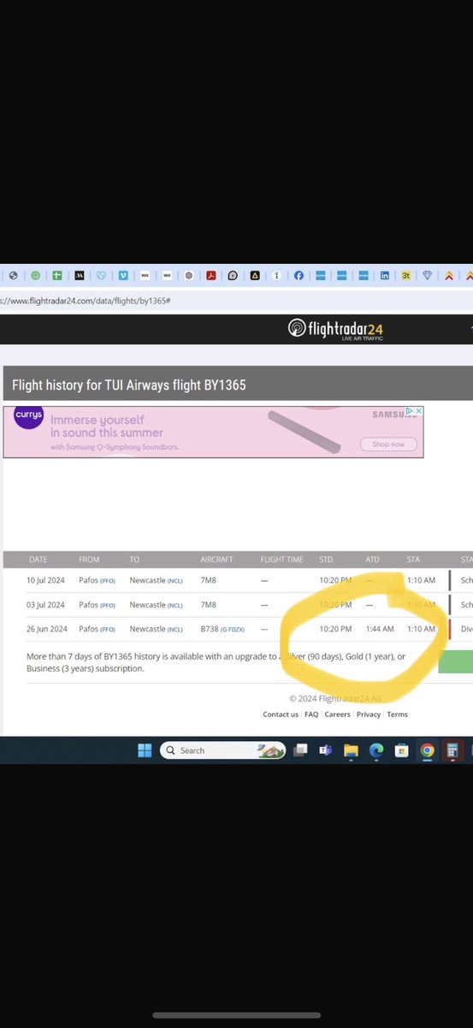Open the red PDF bookmark icon
The image size is (473, 1028).
[x=210, y=276]
